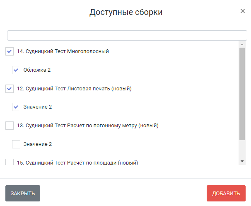Select the 14. Судницкий Тест Многополосный label
This screenshot has height=206, width=251.
point(63,51)
